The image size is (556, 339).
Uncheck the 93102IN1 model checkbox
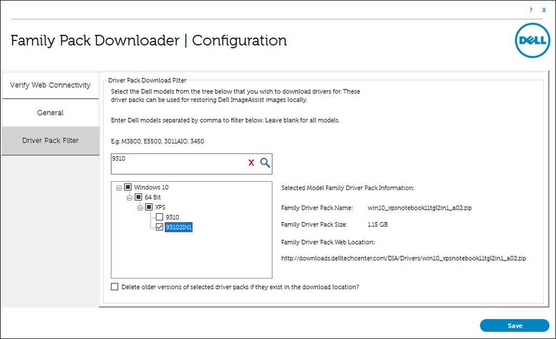pyautogui.click(x=160, y=227)
